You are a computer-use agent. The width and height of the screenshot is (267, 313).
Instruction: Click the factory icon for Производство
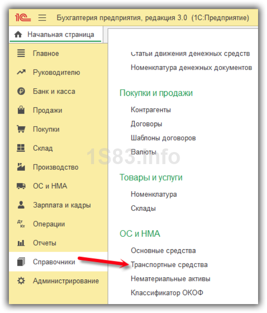tap(21, 167)
